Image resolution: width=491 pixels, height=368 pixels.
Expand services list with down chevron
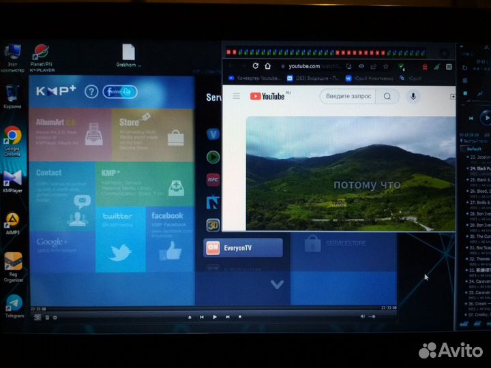[x=277, y=284]
